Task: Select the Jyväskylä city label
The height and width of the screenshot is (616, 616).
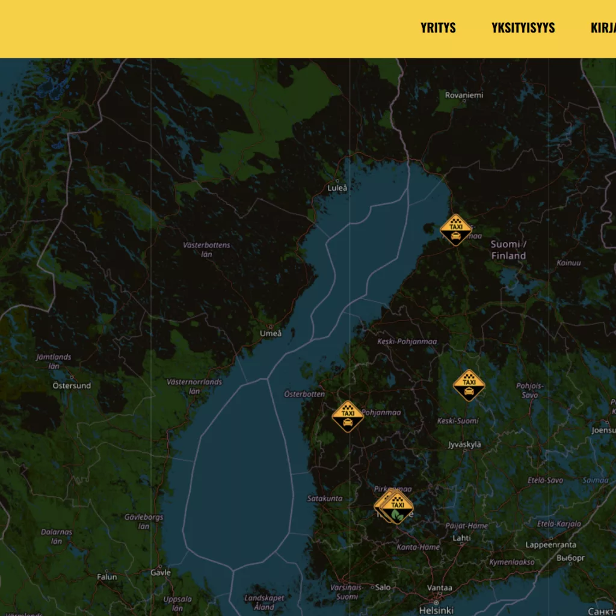Action: tap(465, 445)
